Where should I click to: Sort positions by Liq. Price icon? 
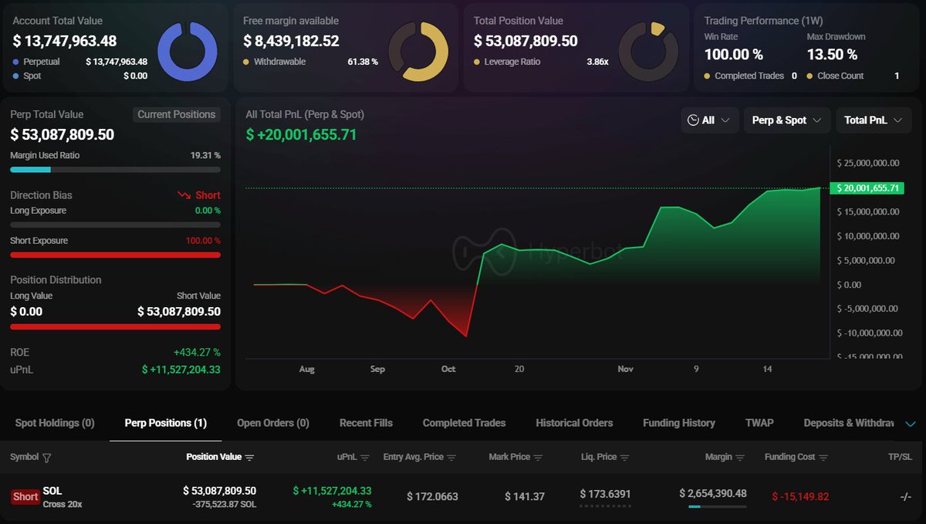point(624,458)
